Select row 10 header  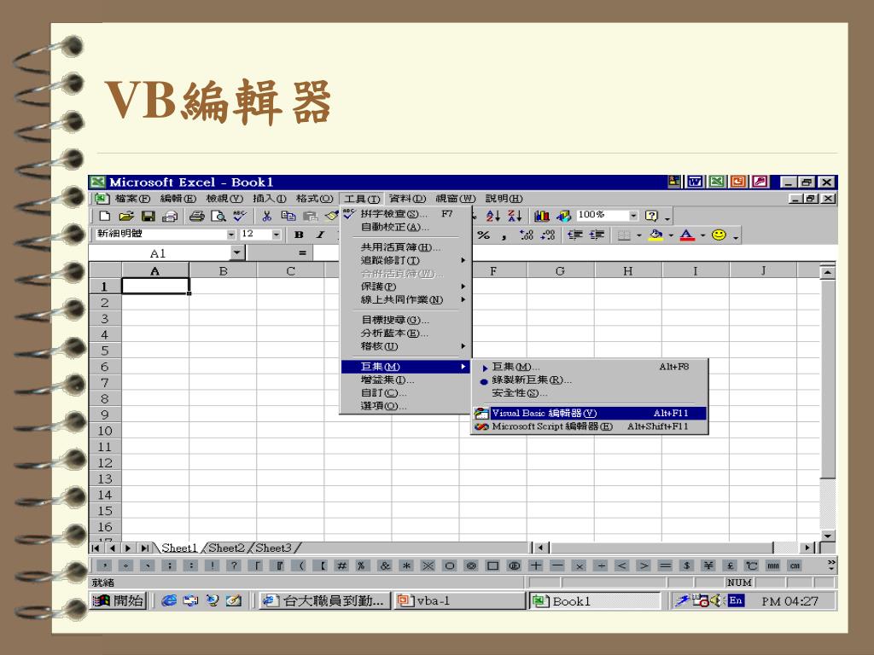105,431
